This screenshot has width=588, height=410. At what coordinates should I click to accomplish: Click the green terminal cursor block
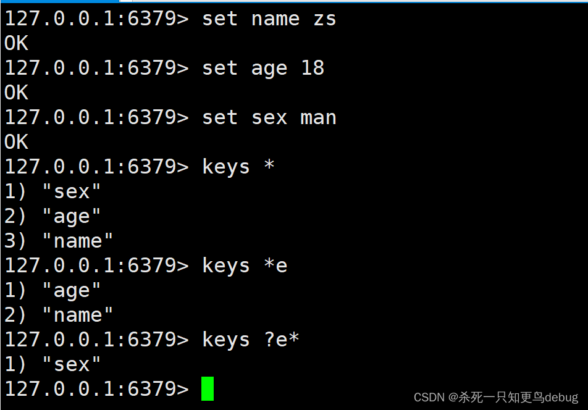[208, 389]
